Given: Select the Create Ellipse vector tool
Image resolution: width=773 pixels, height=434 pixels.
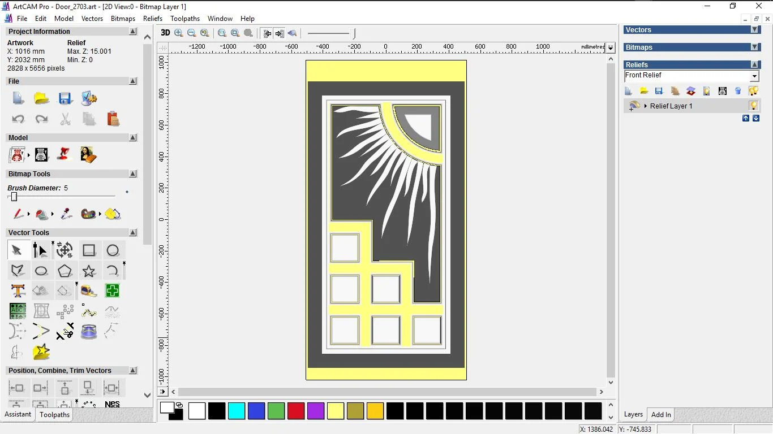Looking at the screenshot, I should [x=41, y=271].
